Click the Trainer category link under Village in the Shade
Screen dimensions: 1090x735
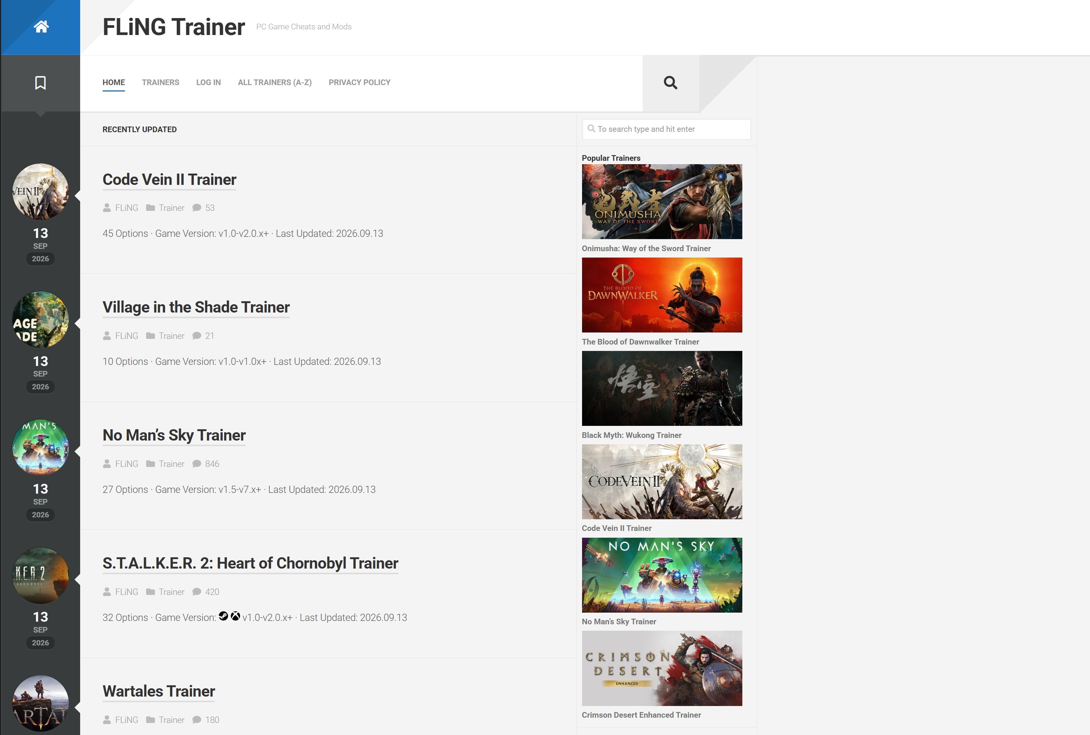click(172, 335)
